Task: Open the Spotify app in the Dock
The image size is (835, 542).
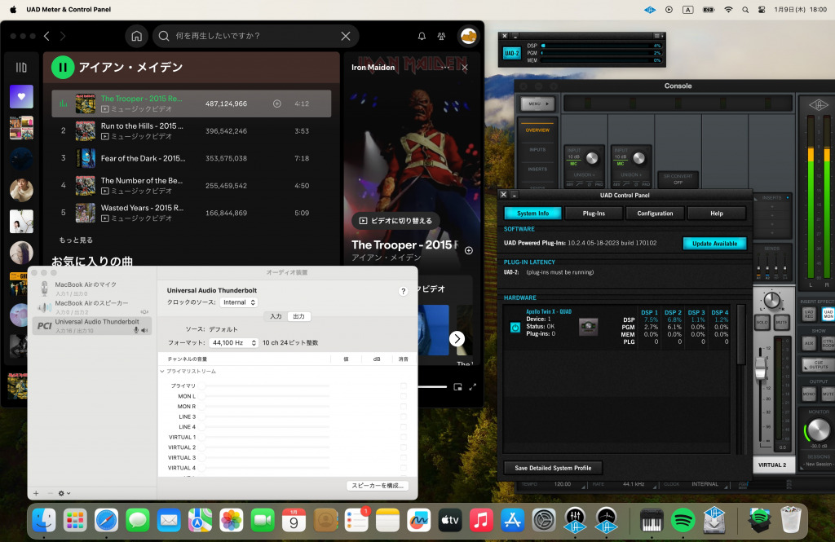Action: coord(683,519)
